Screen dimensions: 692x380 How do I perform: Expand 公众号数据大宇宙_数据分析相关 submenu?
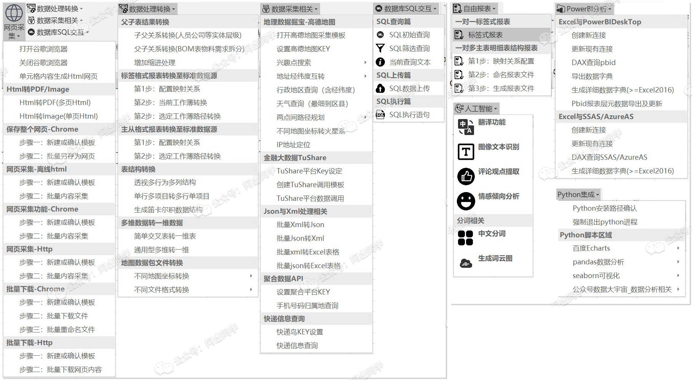621,289
